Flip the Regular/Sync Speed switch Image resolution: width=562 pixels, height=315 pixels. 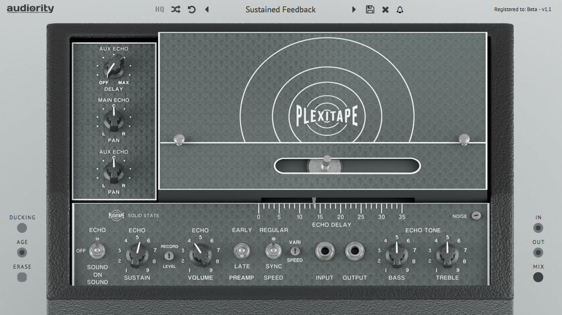click(273, 249)
